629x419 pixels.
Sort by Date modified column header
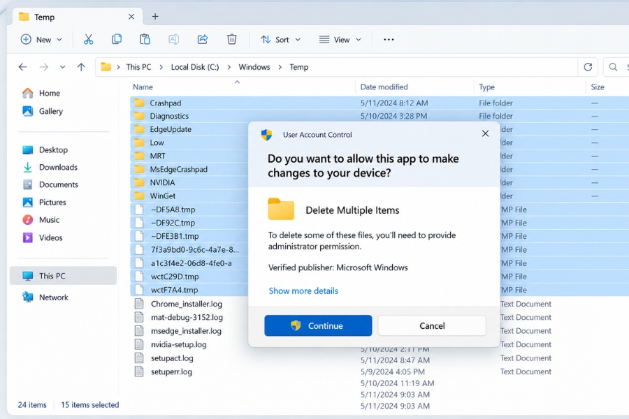click(384, 87)
